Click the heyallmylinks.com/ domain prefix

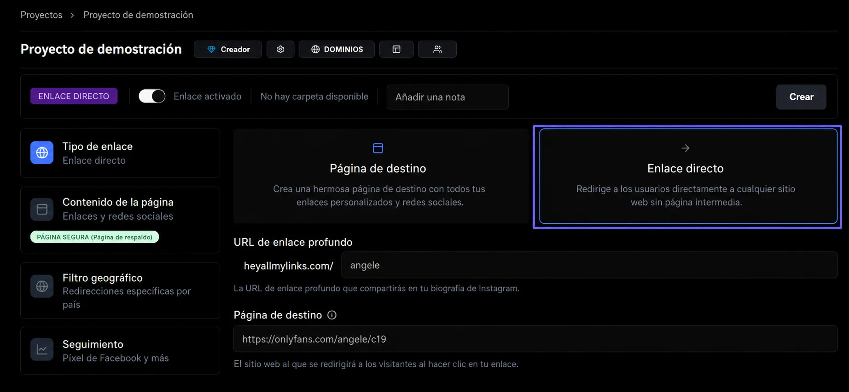click(x=289, y=266)
